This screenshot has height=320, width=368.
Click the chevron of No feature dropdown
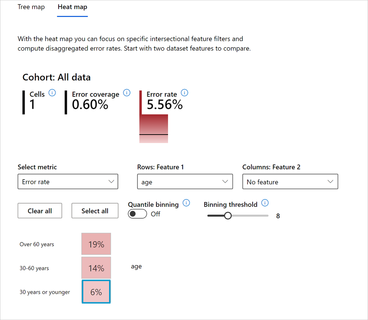click(330, 182)
